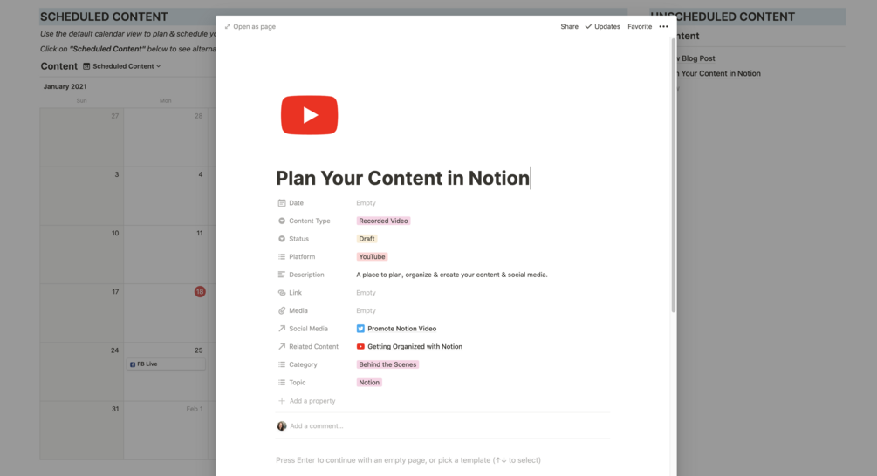Open the Recorded Video content type selector

click(x=383, y=221)
